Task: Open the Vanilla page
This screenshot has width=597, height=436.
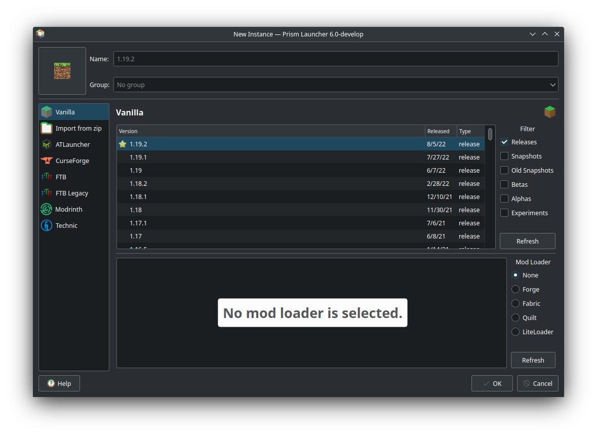Action: point(74,112)
